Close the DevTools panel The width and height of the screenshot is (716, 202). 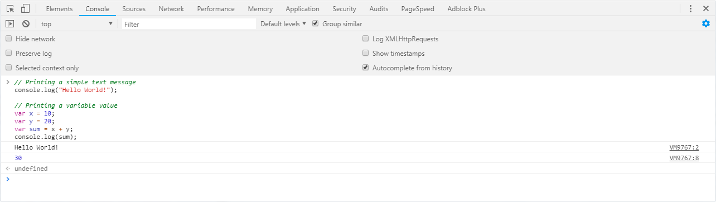click(x=706, y=9)
